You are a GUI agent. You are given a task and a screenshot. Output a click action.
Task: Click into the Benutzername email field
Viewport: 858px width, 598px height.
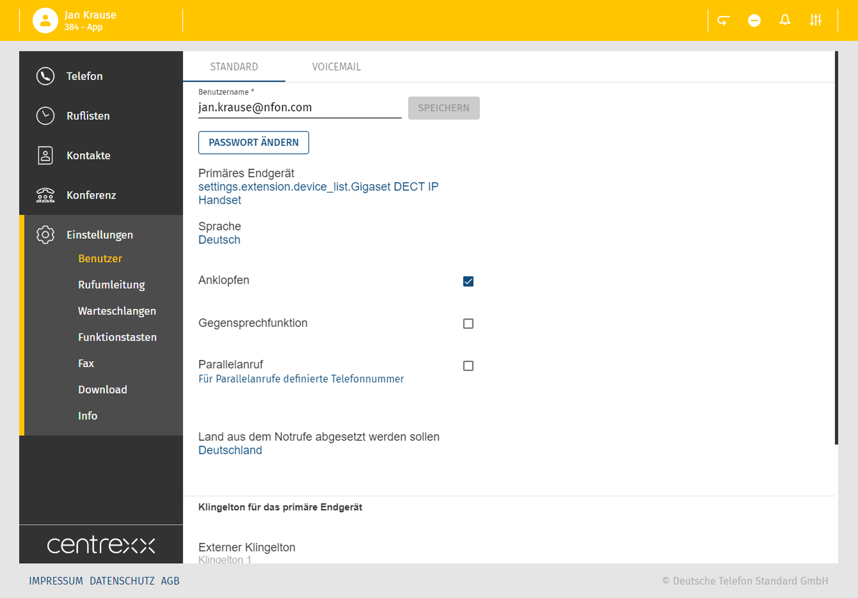click(x=299, y=108)
